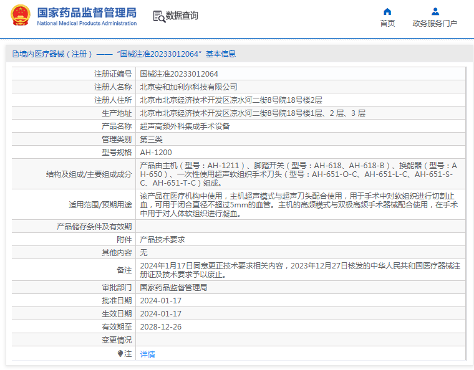Click the lightbulb icon next to 注
This screenshot has width=474, height=370.
[120, 353]
